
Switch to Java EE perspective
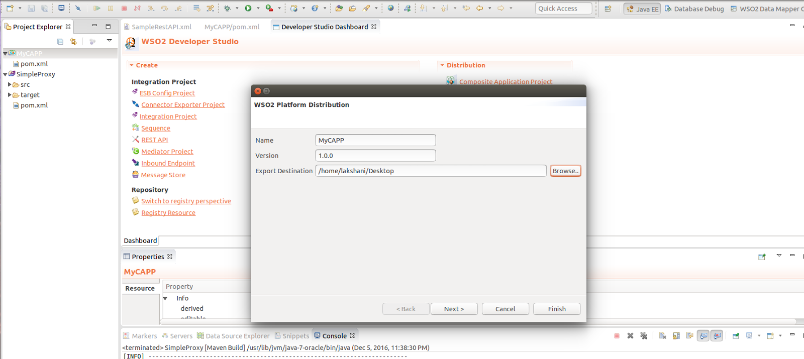[642, 9]
